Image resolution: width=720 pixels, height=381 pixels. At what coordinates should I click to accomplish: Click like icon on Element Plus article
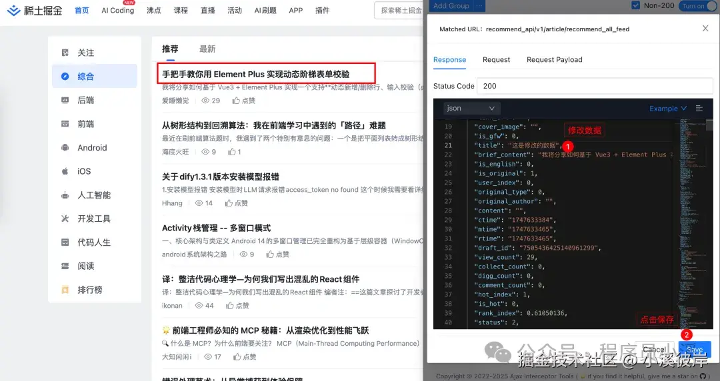pyautogui.click(x=236, y=101)
